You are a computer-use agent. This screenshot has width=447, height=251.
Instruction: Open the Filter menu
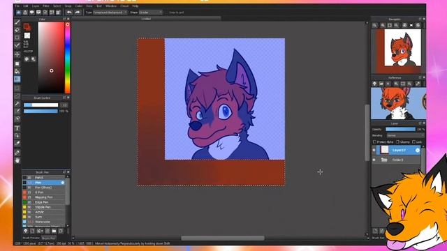[46, 6]
